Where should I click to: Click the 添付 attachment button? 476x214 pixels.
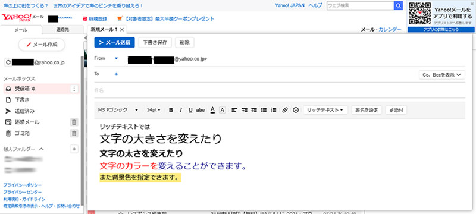click(396, 110)
